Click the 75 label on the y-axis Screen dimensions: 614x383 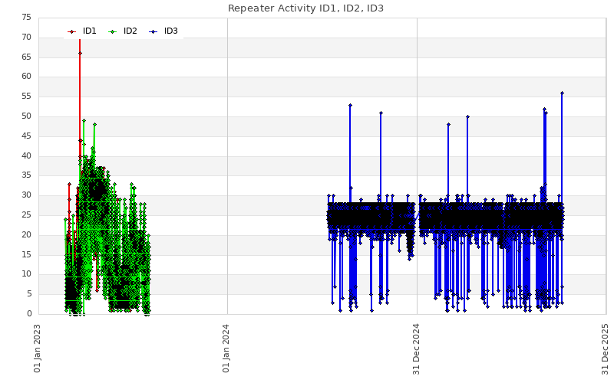click(x=25, y=18)
